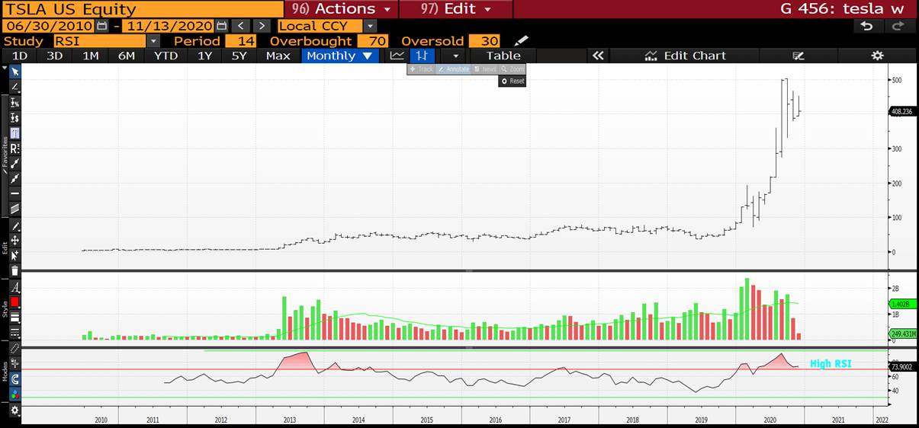The height and width of the screenshot is (428, 919).
Task: Select the price change measure tool
Action: tap(14, 117)
